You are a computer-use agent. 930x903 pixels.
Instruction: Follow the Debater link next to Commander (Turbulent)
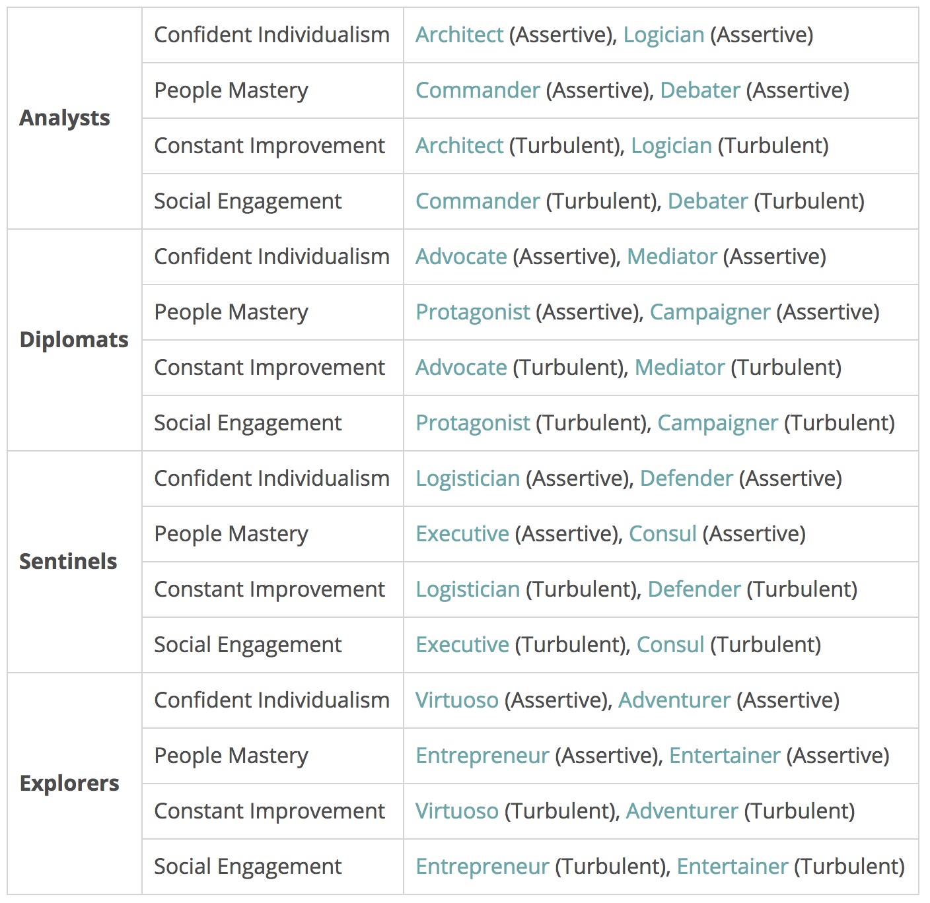coord(707,201)
